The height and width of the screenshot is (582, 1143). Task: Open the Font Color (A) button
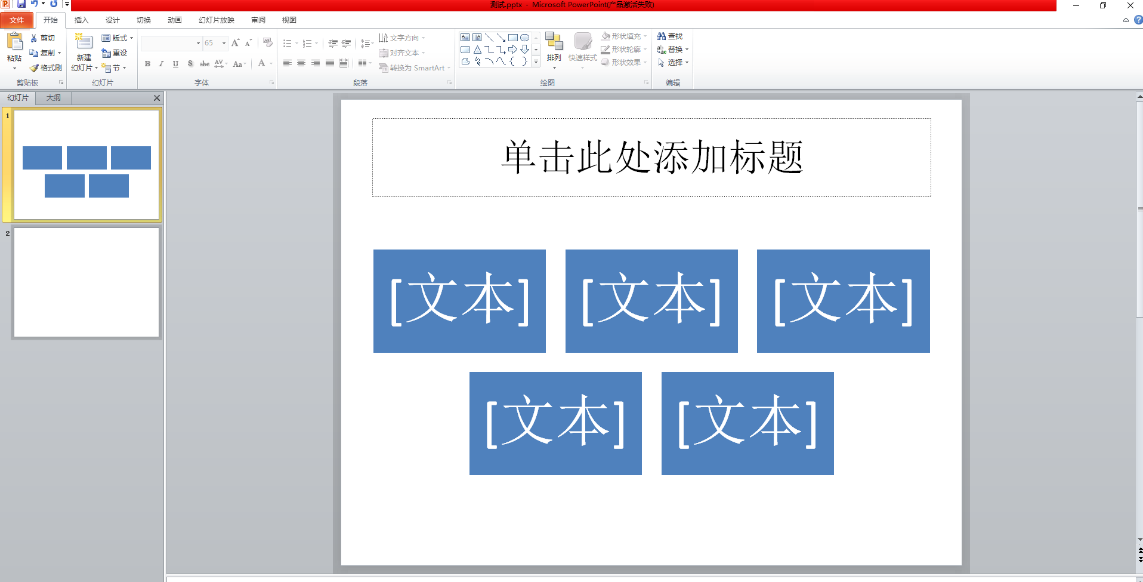pos(262,63)
